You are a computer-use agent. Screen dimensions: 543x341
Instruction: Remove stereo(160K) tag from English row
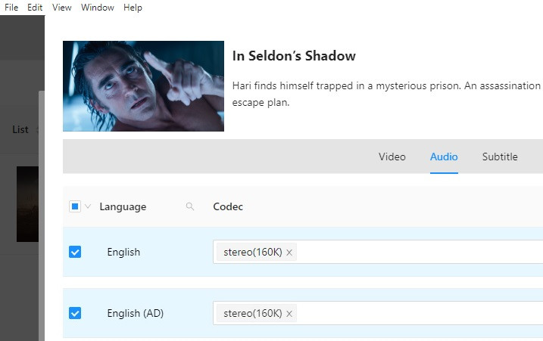click(x=289, y=253)
